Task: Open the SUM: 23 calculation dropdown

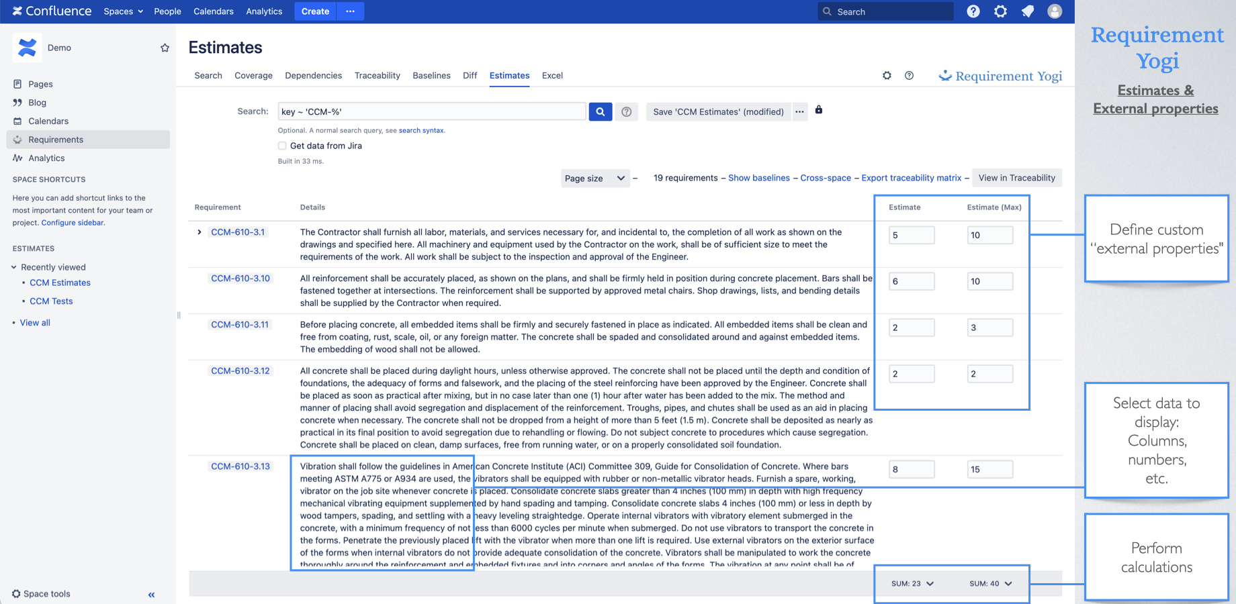Action: [912, 584]
